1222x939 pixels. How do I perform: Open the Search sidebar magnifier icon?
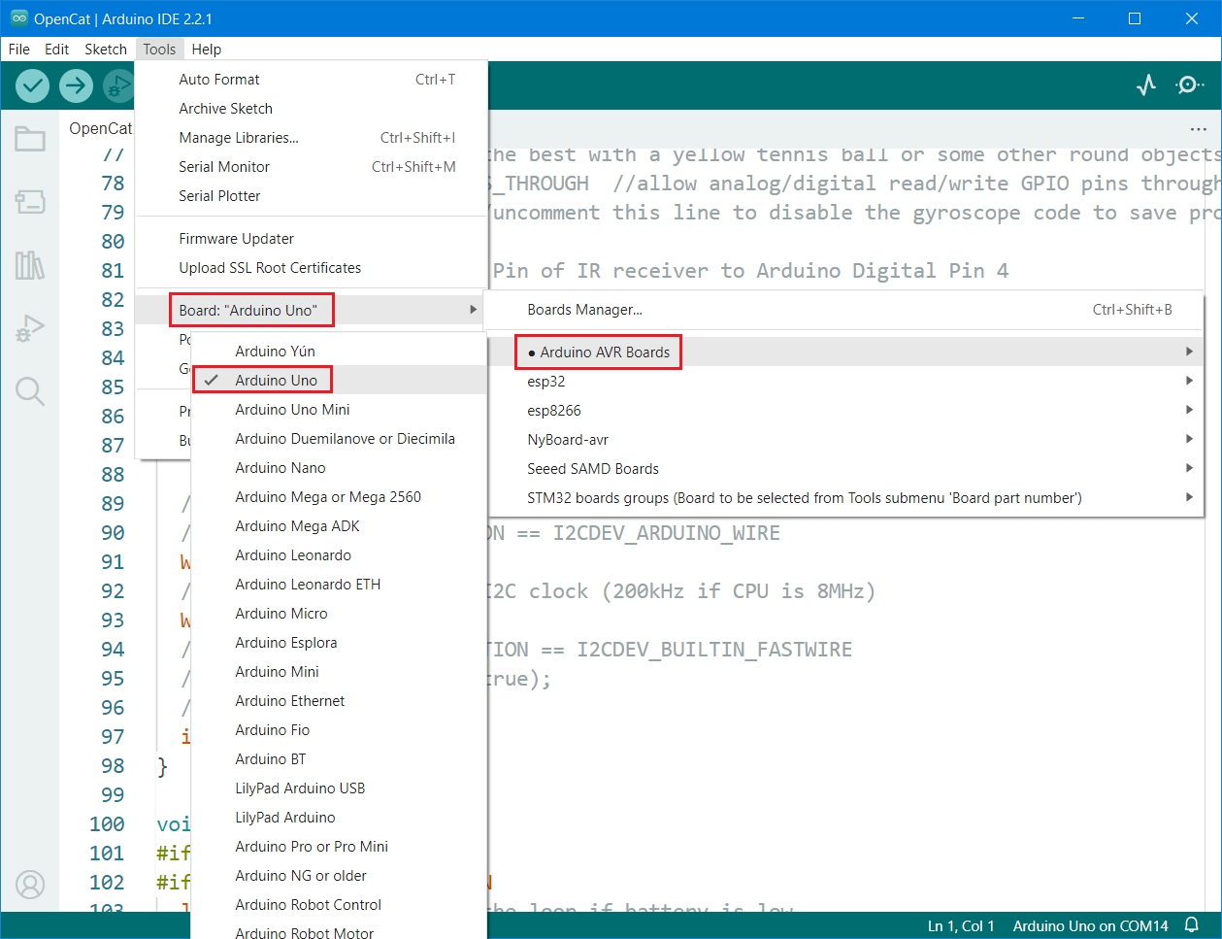click(30, 391)
